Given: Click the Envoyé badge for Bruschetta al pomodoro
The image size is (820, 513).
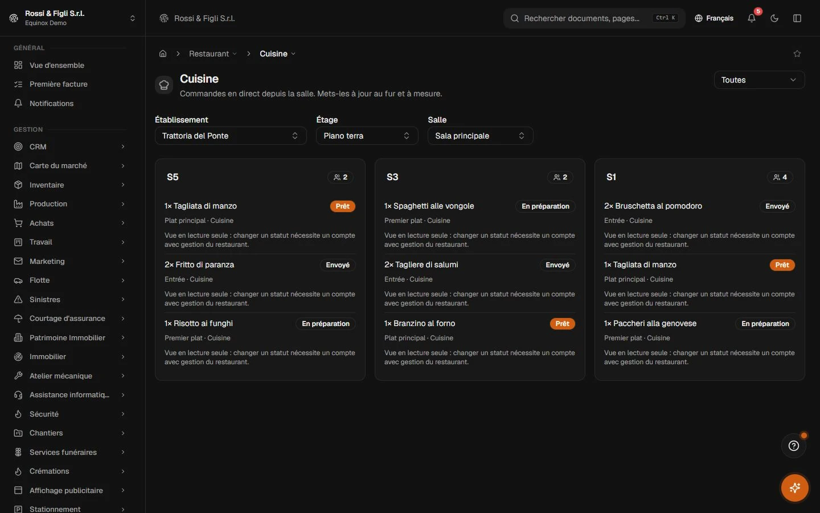Looking at the screenshot, I should point(777,206).
